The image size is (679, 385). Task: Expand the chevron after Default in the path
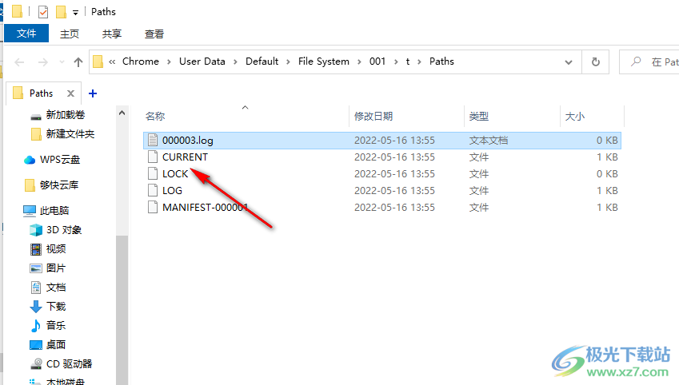coord(288,62)
